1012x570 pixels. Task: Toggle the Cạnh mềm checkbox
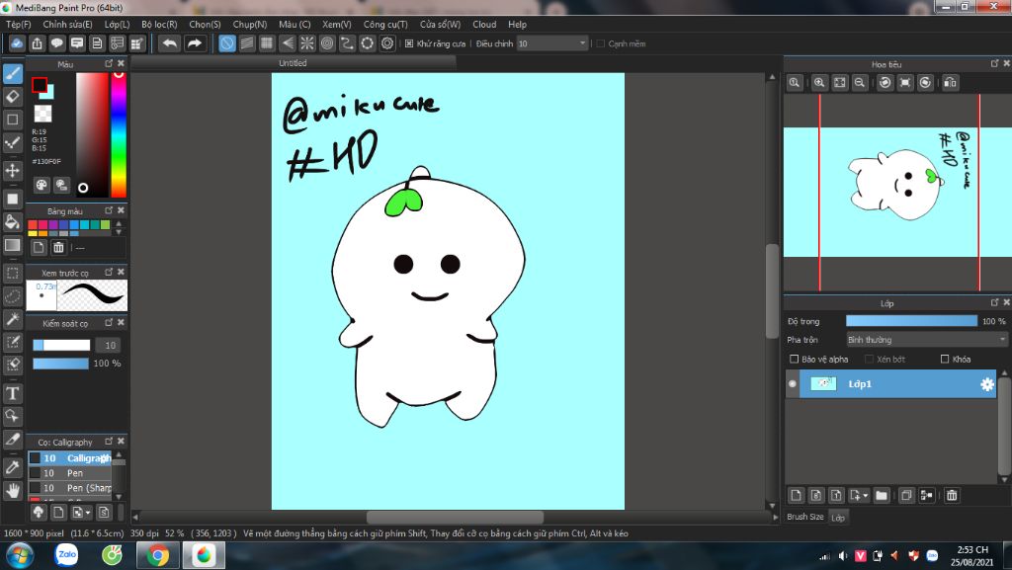coord(601,43)
